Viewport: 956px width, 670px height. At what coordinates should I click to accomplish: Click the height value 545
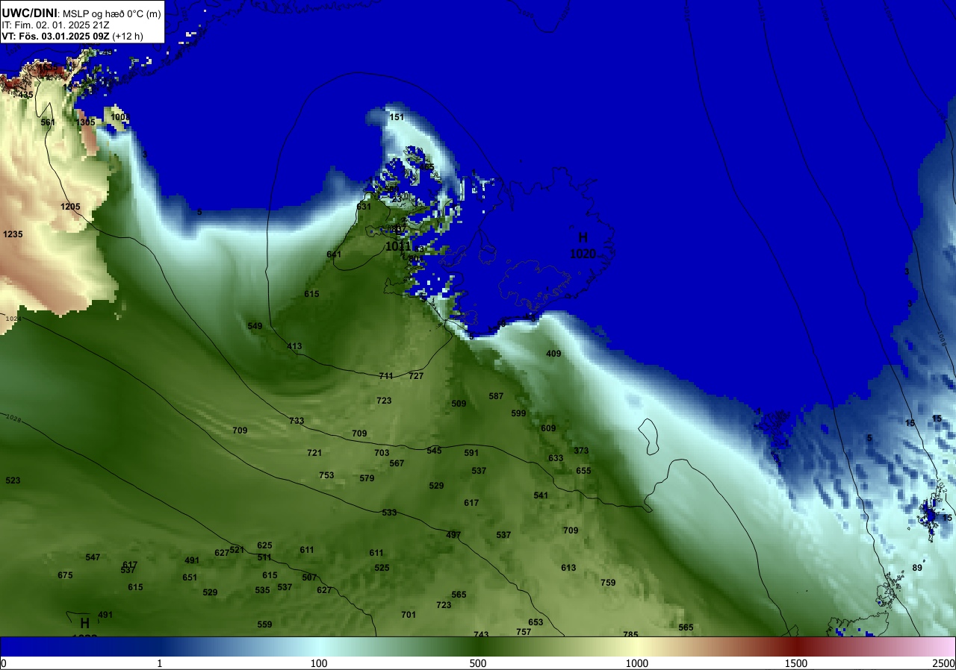pyautogui.click(x=434, y=451)
